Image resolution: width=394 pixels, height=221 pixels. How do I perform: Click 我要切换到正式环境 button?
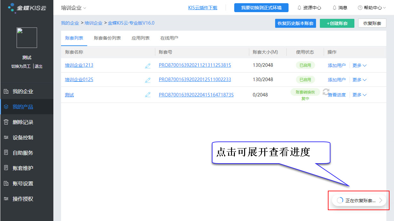point(261,8)
